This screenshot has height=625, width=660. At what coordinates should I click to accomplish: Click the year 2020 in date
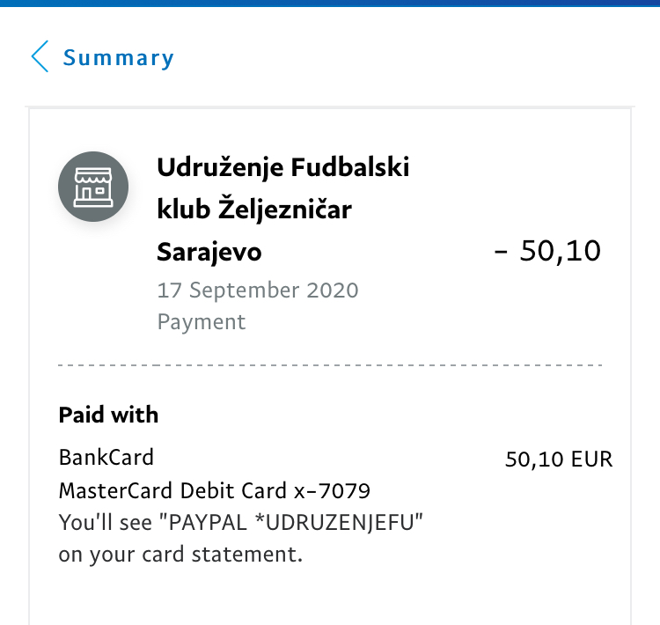[333, 290]
